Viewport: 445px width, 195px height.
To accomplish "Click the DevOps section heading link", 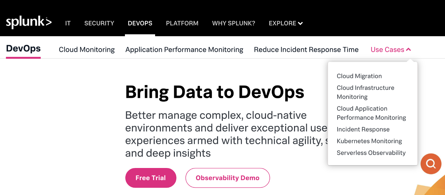I will (24, 49).
